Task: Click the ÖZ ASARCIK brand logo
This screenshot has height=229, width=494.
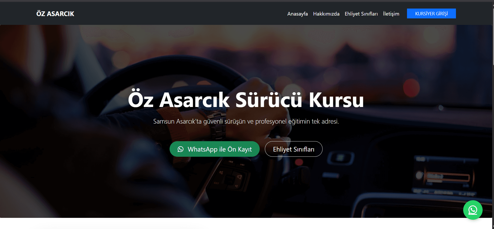Action: (55, 14)
